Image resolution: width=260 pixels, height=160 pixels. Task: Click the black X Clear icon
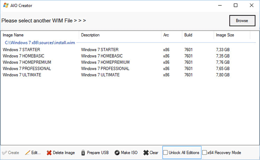(146, 152)
